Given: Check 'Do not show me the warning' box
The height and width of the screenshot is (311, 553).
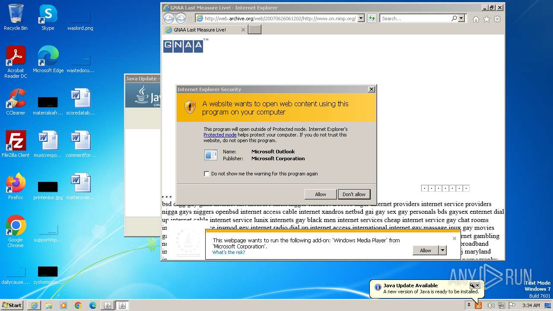Looking at the screenshot, I should click(x=207, y=174).
